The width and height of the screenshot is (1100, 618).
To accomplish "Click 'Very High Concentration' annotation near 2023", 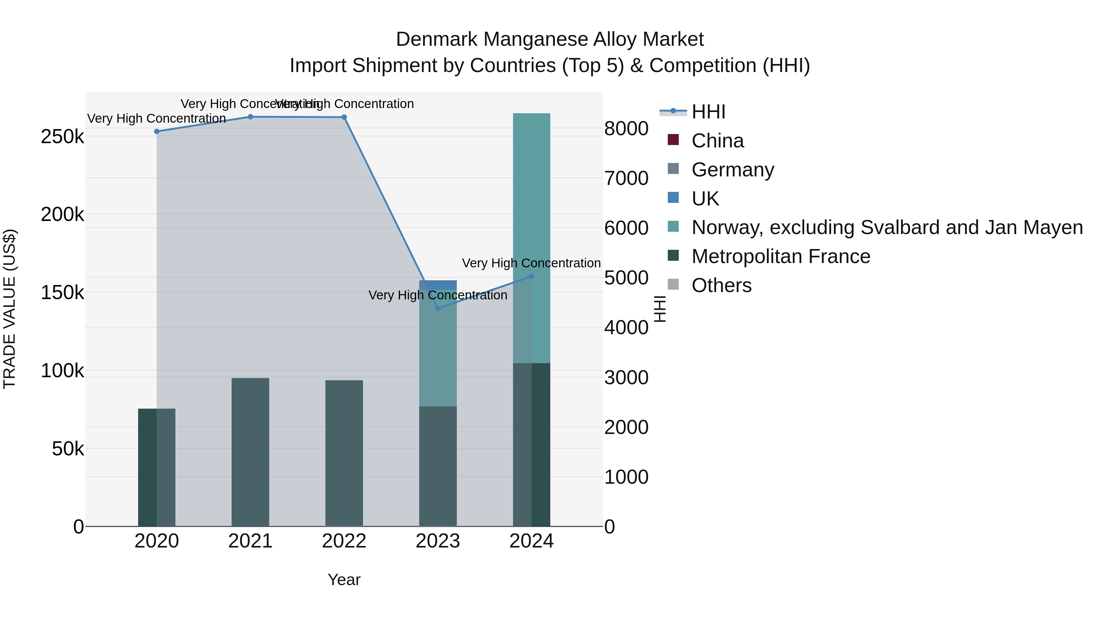I will click(438, 295).
